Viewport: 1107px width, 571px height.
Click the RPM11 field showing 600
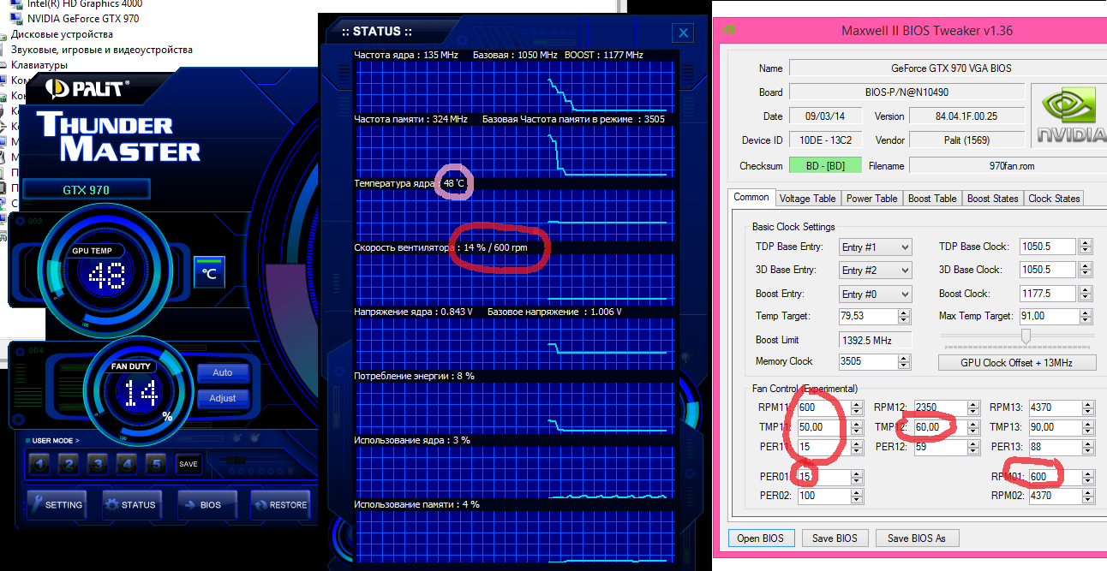pos(823,407)
